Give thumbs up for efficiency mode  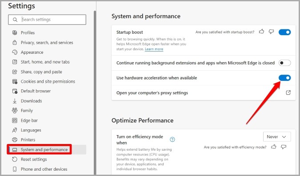coord(274,147)
